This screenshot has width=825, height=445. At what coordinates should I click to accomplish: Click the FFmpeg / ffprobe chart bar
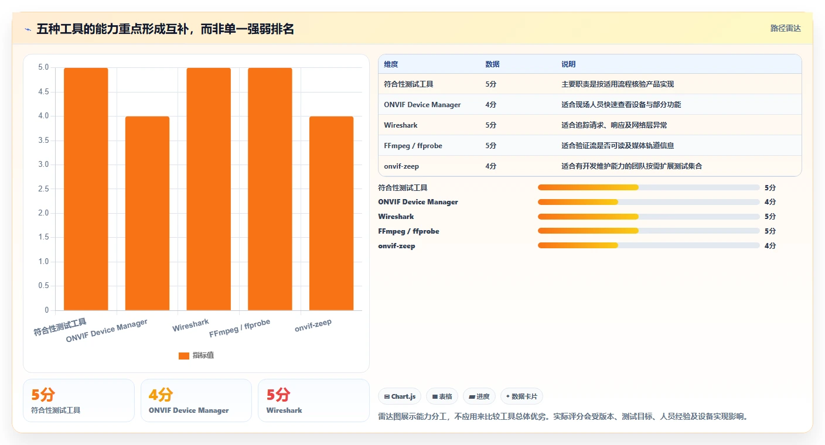(270, 189)
